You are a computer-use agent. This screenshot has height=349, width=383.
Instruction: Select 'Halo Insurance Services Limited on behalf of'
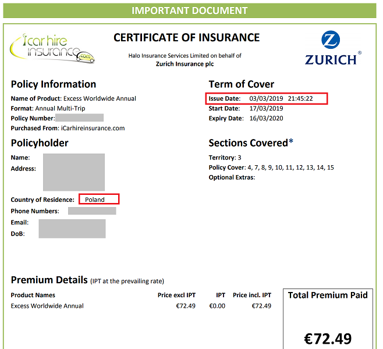coord(185,56)
